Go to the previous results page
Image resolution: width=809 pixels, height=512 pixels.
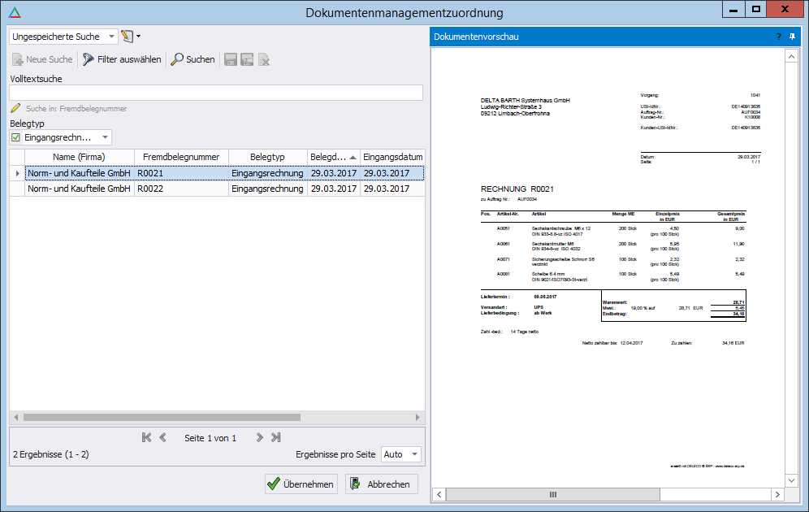tap(162, 437)
